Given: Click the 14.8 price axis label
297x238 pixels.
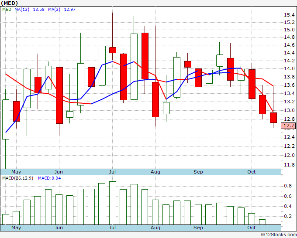Looking at the screenshot, I should (289, 37).
